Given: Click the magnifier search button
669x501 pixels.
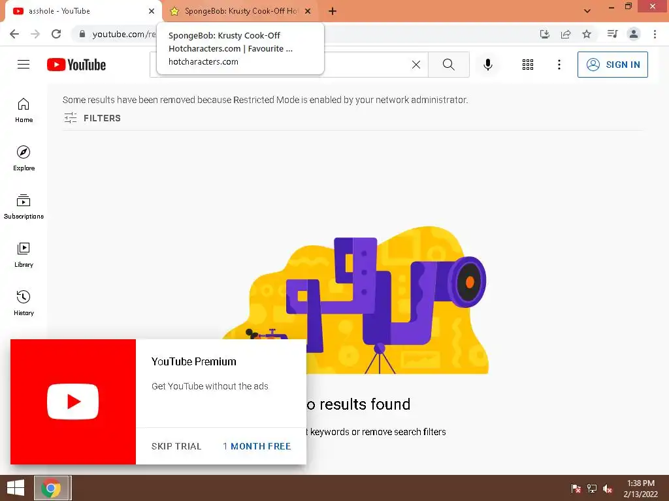Looking at the screenshot, I should 448,65.
